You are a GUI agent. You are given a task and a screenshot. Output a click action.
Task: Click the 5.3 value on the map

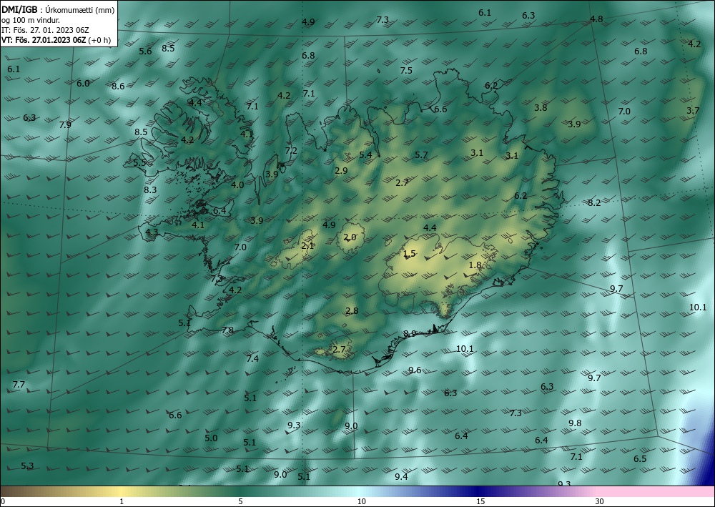click(27, 466)
